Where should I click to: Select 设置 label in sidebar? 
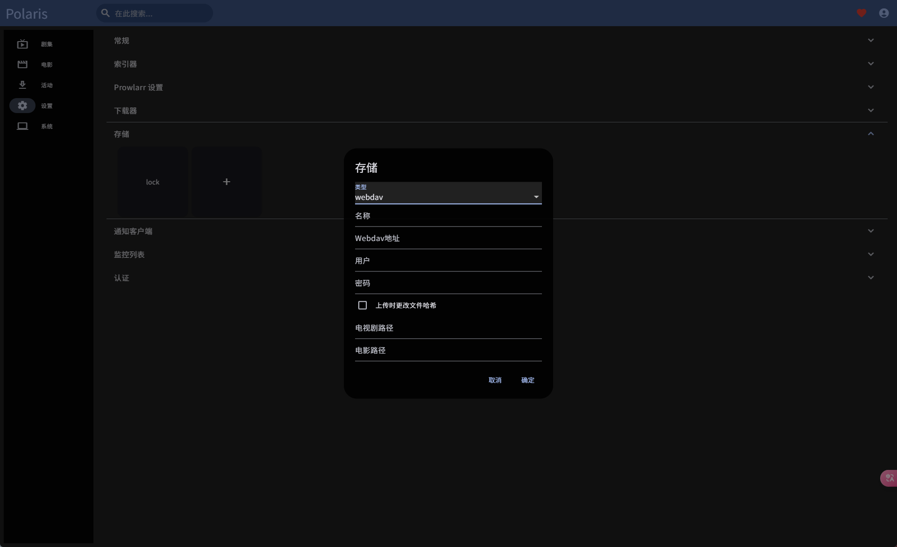click(x=47, y=106)
